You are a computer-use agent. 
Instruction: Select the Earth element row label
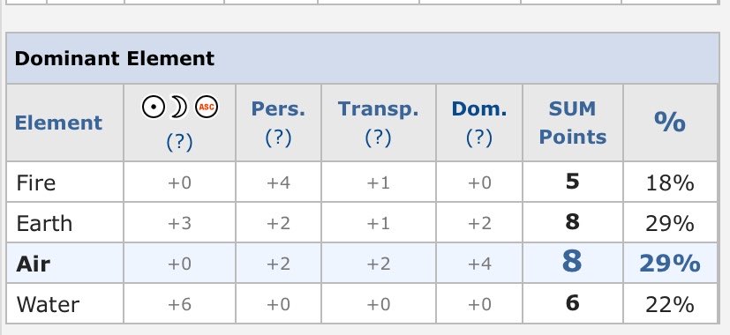pyautogui.click(x=44, y=223)
